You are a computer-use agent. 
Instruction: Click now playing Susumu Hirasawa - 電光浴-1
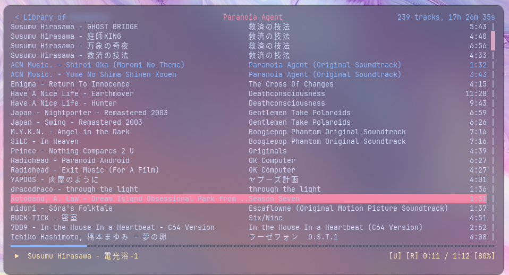tap(83, 256)
